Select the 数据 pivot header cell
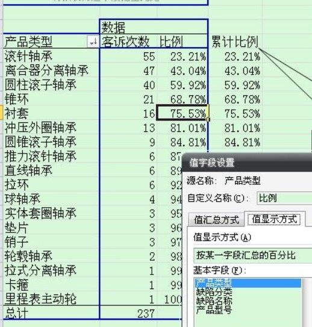Viewport: 312px width, 327px height. point(113,27)
